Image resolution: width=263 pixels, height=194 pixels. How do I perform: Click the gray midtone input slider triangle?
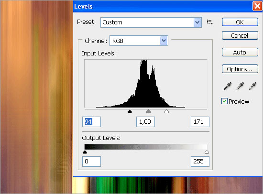coord(148,111)
